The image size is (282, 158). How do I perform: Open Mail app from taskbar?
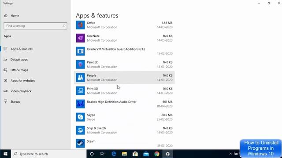146,154
